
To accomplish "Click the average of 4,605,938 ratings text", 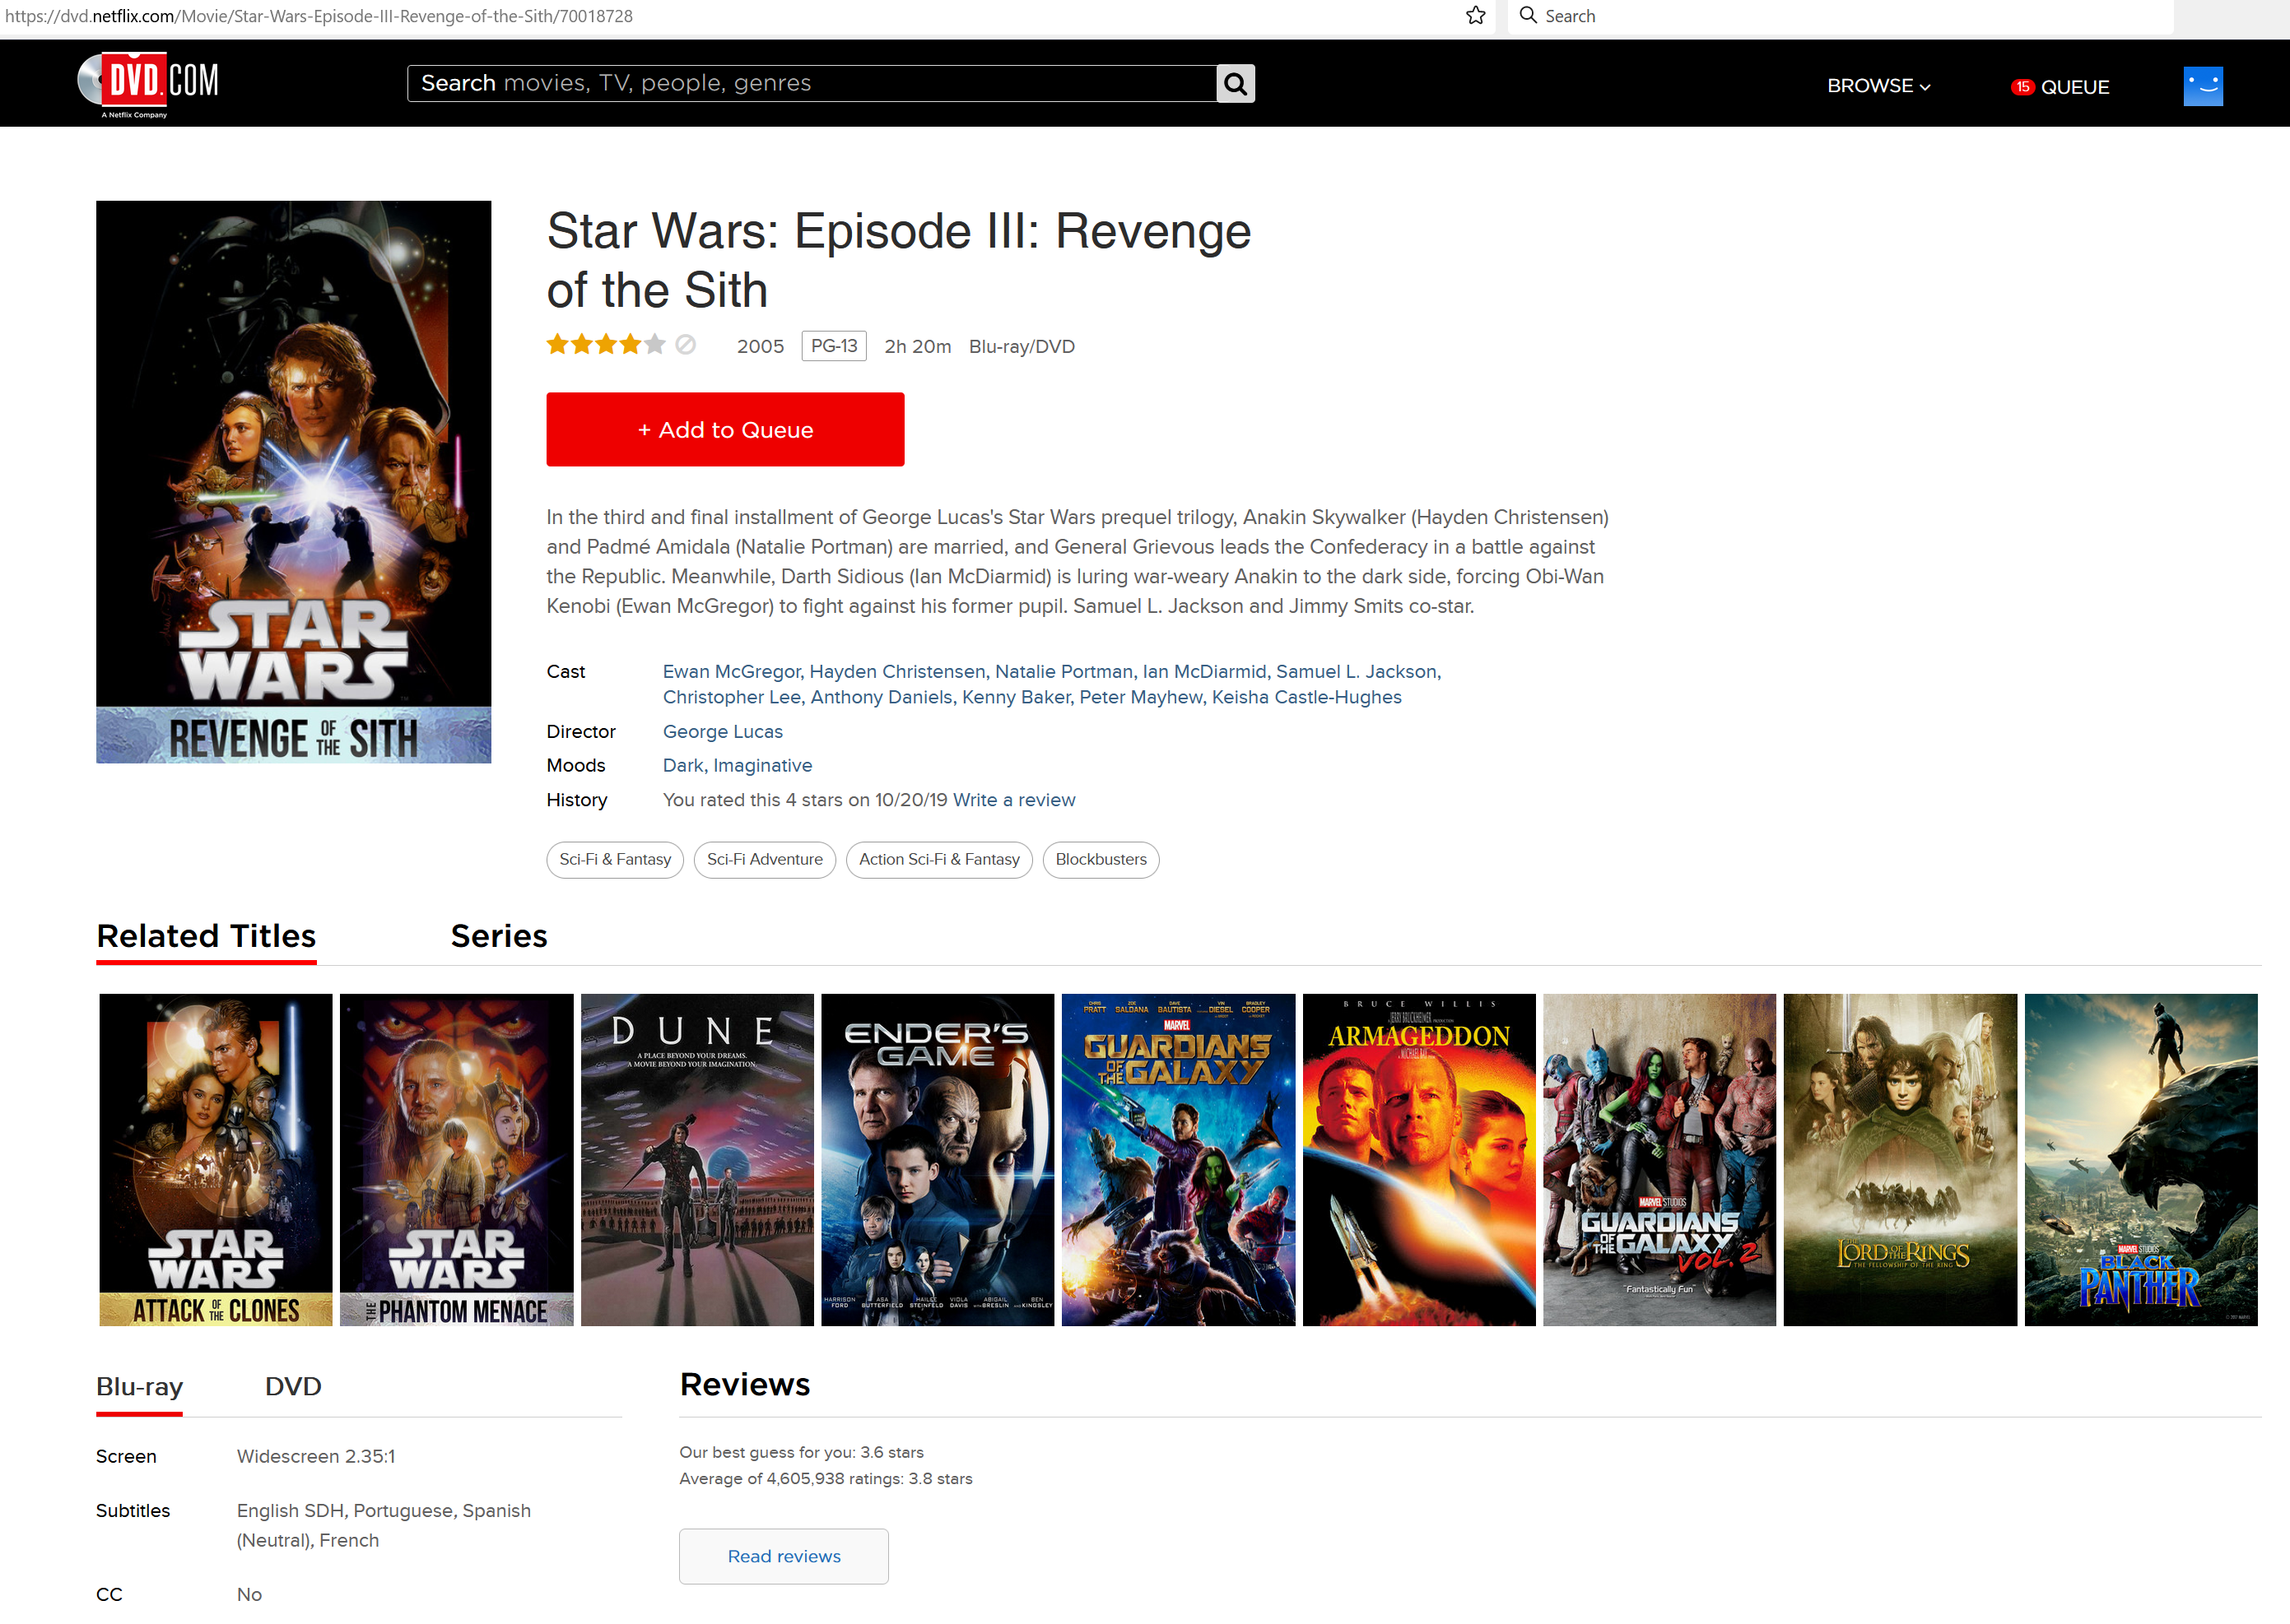I will pos(826,1479).
